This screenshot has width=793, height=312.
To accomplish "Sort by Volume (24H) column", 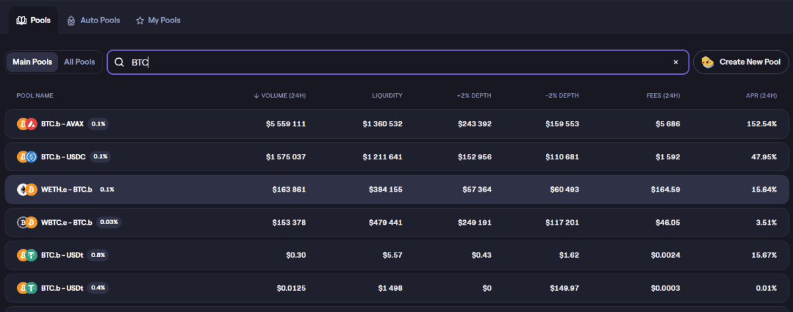I will (x=280, y=96).
